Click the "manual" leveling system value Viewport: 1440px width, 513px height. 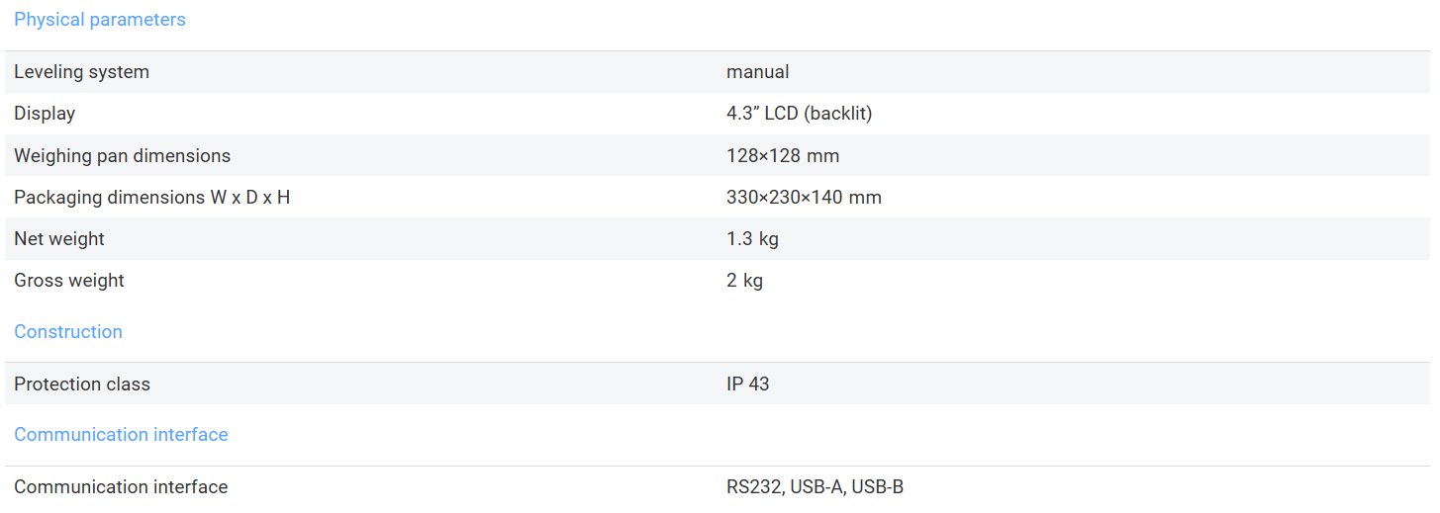point(757,72)
